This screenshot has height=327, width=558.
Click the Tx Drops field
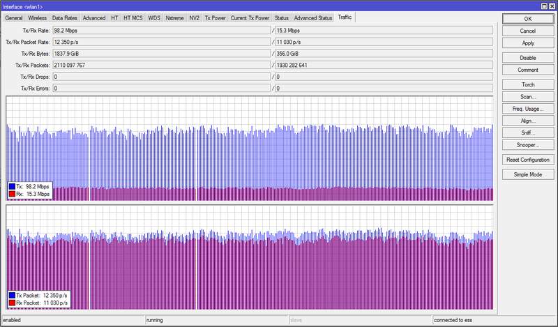point(161,77)
